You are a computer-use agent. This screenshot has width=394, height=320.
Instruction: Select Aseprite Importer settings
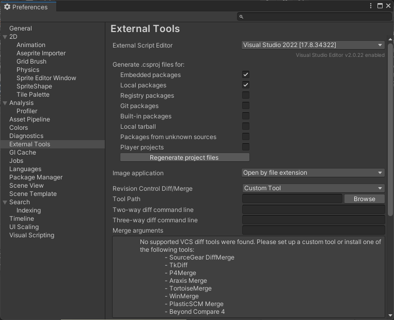41,53
